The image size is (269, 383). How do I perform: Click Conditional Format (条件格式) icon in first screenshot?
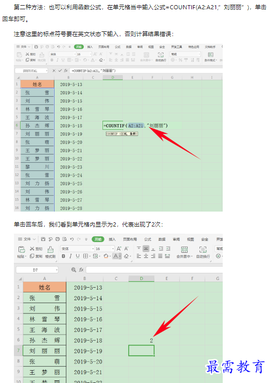210,55
